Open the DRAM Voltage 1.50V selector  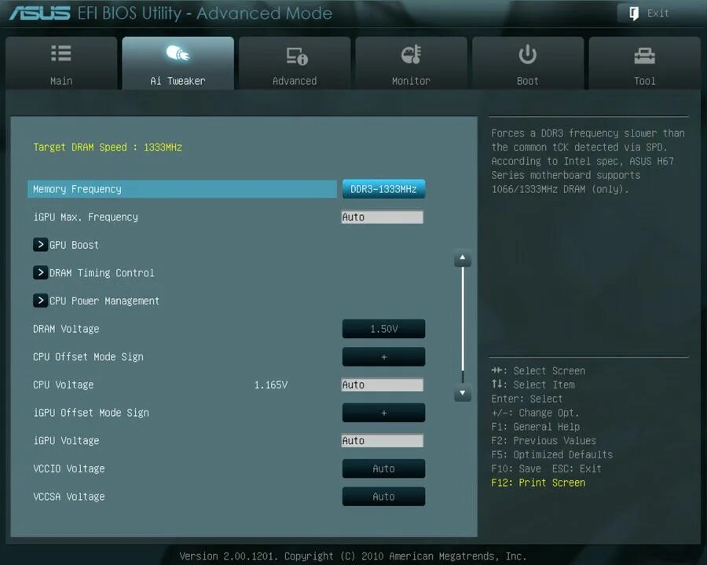[x=383, y=329]
